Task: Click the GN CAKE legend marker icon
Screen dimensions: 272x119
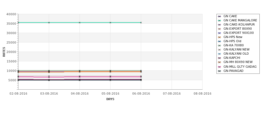Action: 220,16
